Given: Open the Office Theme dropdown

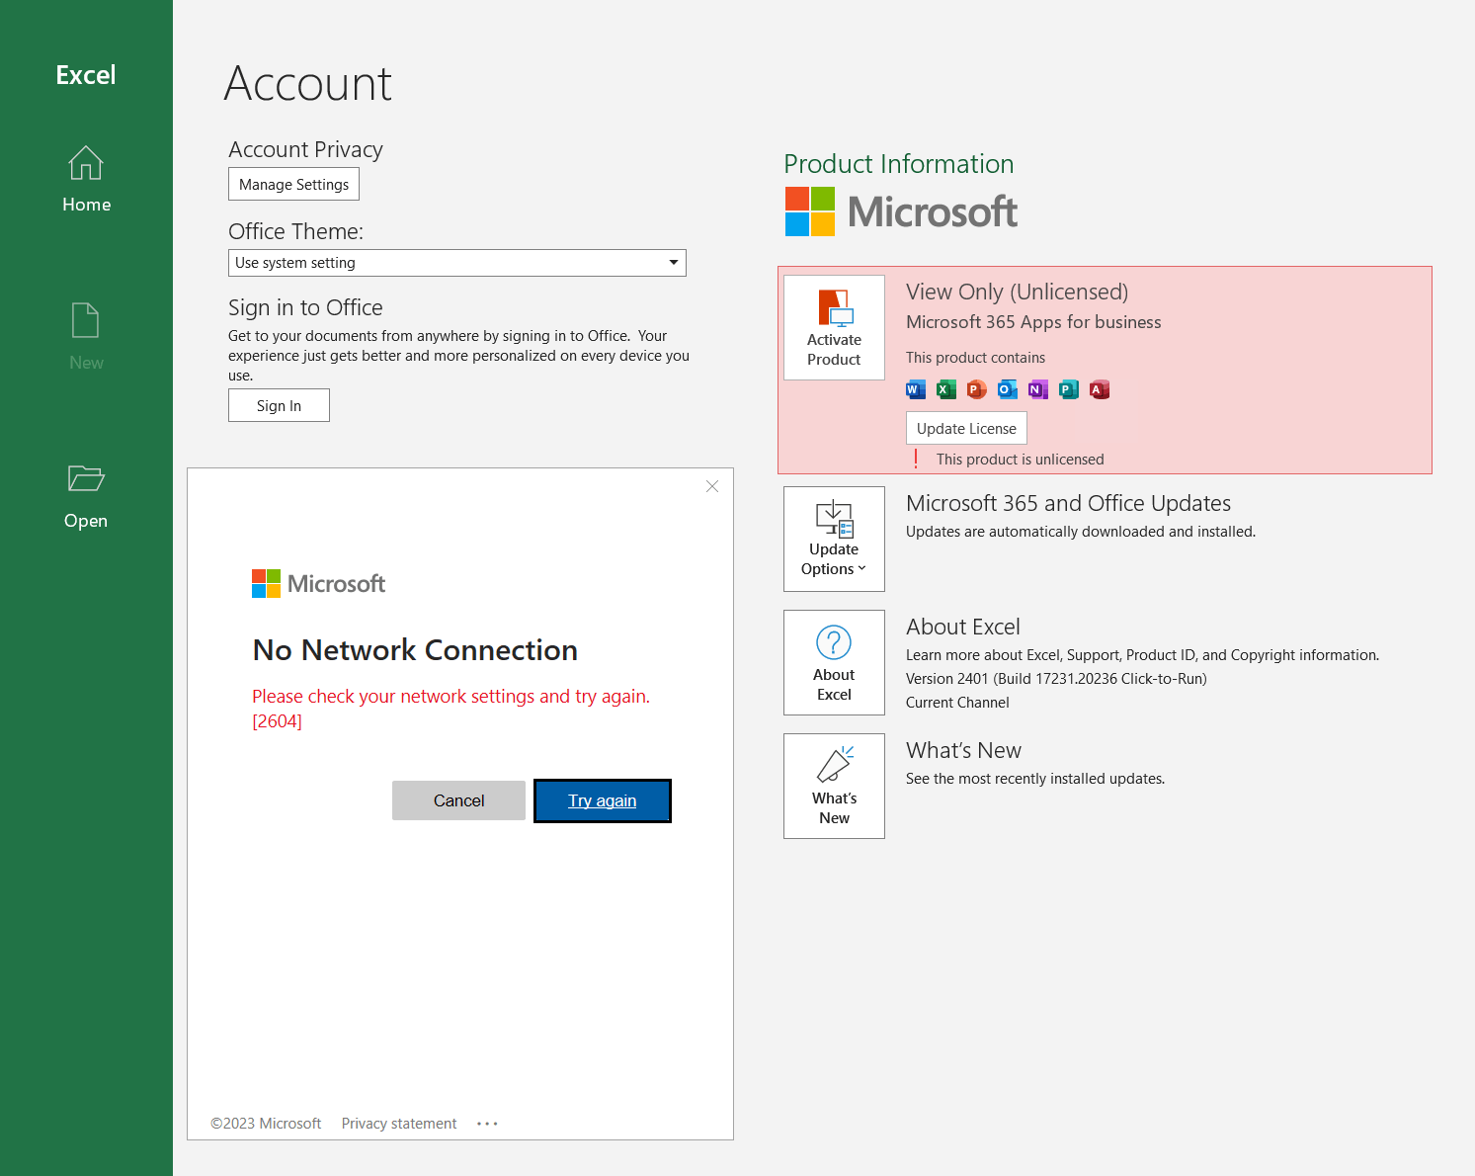Looking at the screenshot, I should pos(457,263).
